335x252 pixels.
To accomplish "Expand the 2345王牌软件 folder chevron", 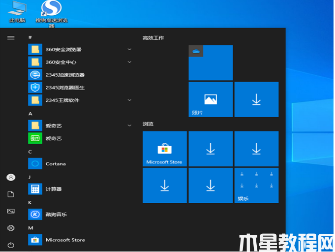I will pos(129,100).
